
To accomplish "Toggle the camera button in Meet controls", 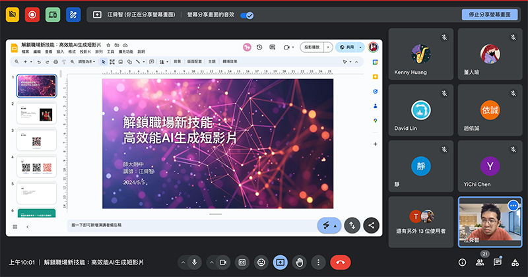I will coord(223,262).
